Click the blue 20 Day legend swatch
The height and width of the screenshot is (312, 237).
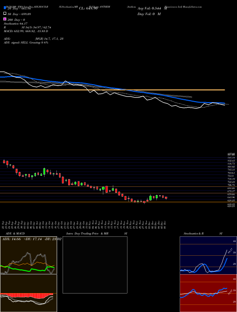point(5,8)
